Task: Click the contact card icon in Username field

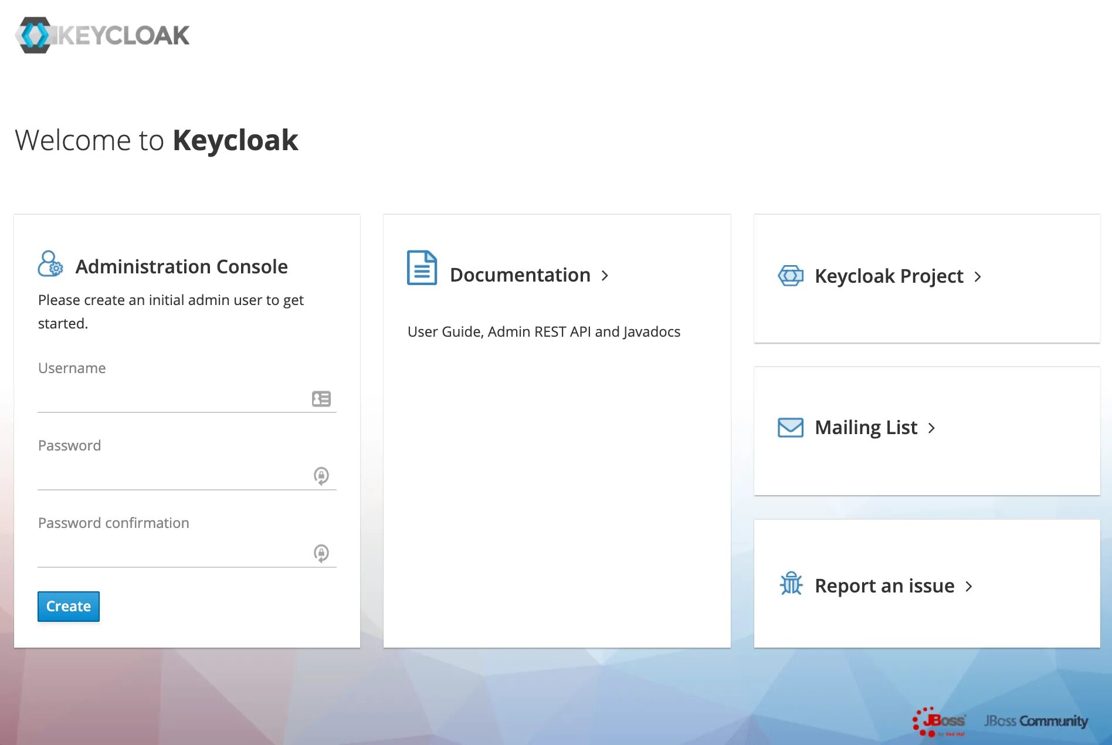Action: click(x=321, y=399)
